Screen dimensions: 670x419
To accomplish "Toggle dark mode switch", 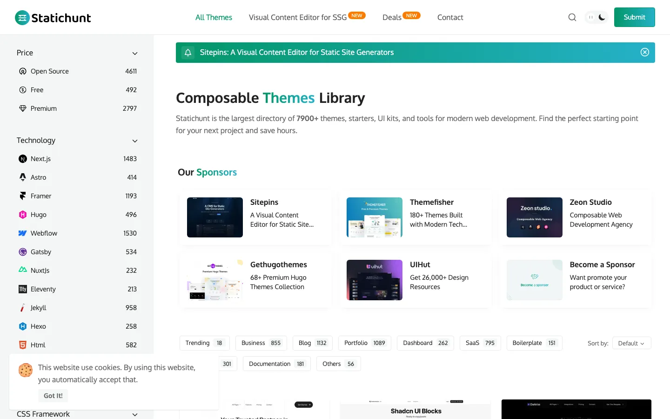I will pos(596,17).
